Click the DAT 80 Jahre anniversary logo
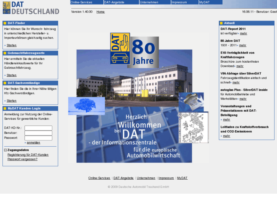Viewport: 277px width, 207px height. 134,51
